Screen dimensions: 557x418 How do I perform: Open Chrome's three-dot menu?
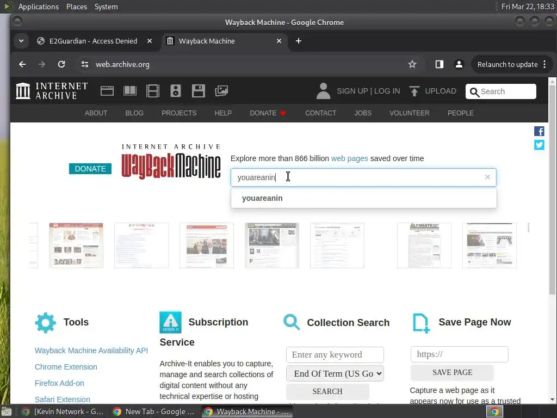tap(544, 64)
